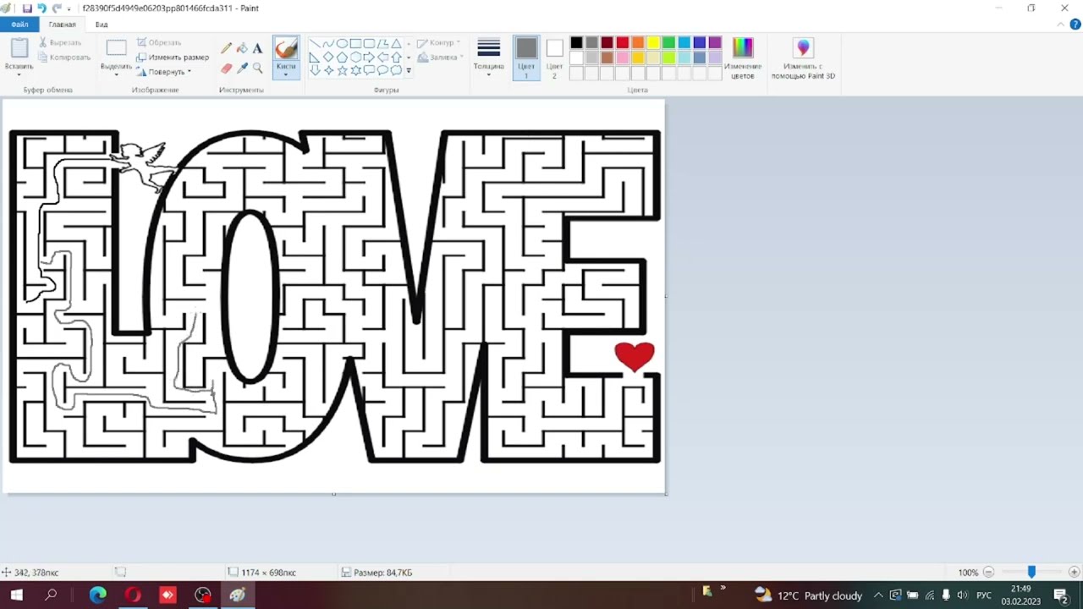Pick the pink color swatch
Screen dimensions: 1083x609
click(x=623, y=58)
